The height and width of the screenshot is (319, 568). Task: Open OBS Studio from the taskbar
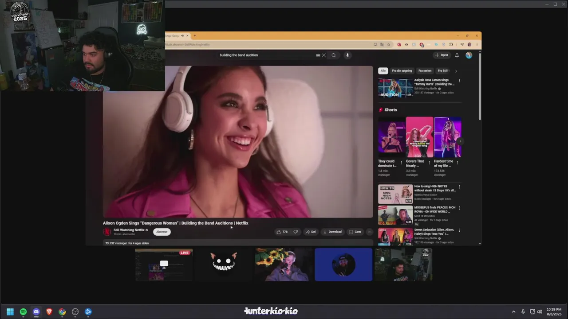pyautogui.click(x=75, y=312)
